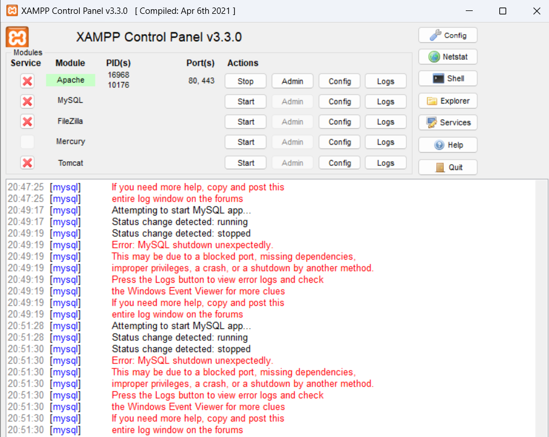View Apache Logs
This screenshot has width=549, height=437.
click(x=386, y=82)
